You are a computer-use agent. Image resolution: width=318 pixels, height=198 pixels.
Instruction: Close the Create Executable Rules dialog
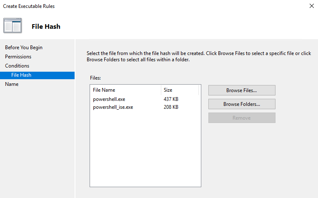tap(311, 6)
